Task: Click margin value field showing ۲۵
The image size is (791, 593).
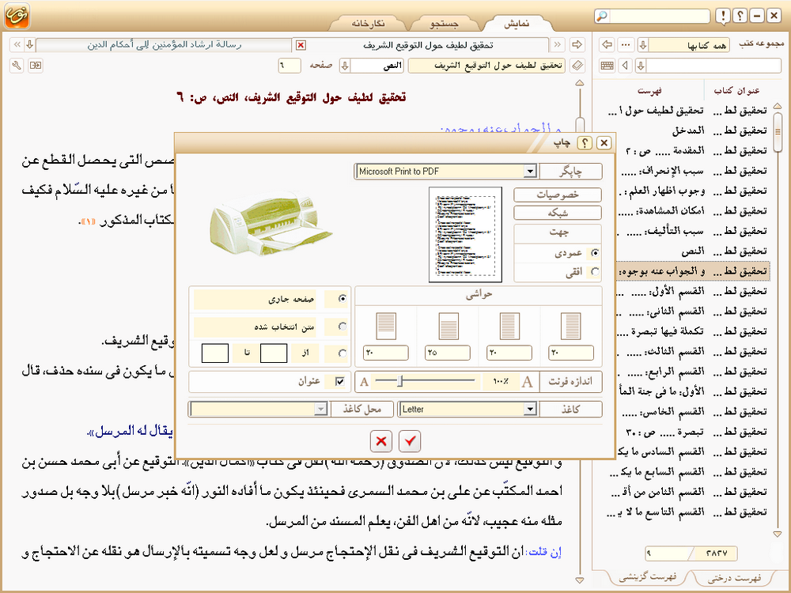Action: (448, 353)
